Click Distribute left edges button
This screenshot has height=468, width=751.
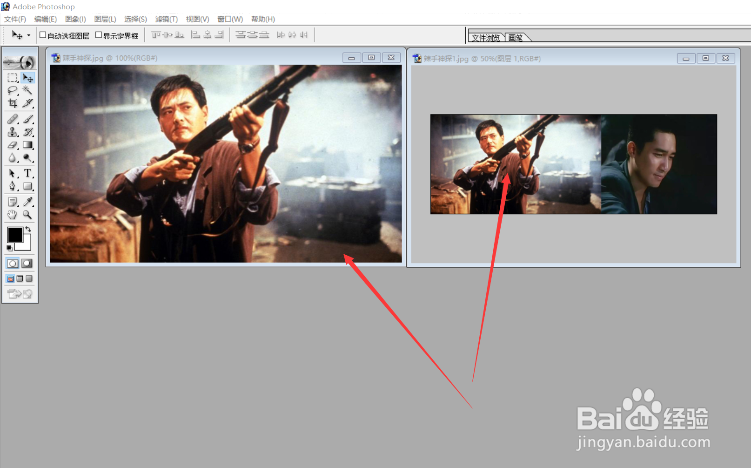click(281, 35)
